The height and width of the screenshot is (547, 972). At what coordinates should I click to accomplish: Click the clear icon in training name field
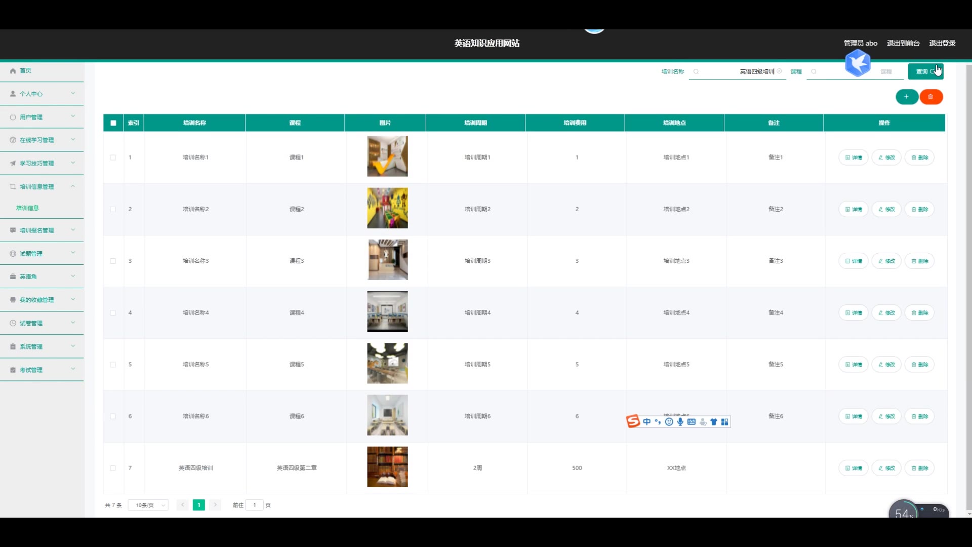[x=780, y=71]
